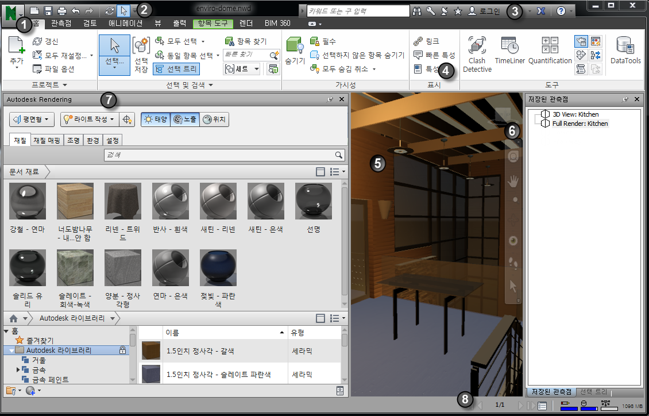Toggle 선택하지 않은 항목 숨기기 option
The width and height of the screenshot is (649, 416).
pos(357,55)
